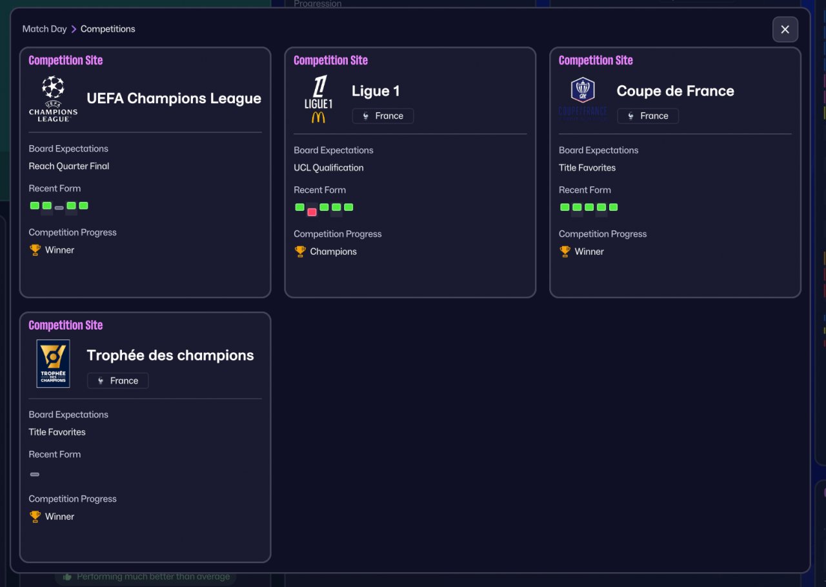Click the UEFA Champions League logo
The width and height of the screenshot is (826, 587).
(x=53, y=99)
